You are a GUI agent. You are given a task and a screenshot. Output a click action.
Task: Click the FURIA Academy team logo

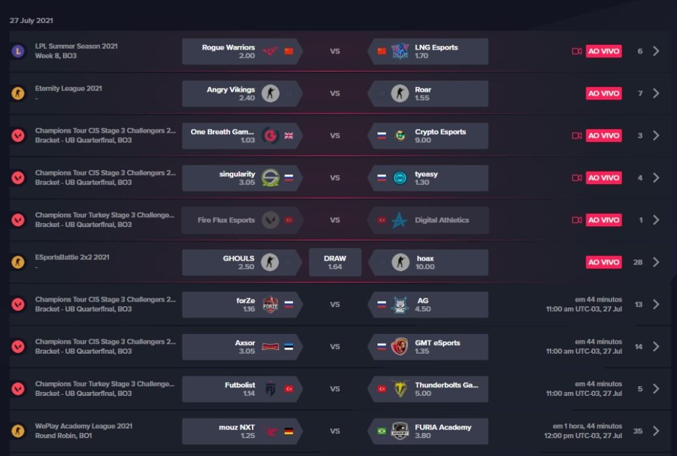coord(399,431)
